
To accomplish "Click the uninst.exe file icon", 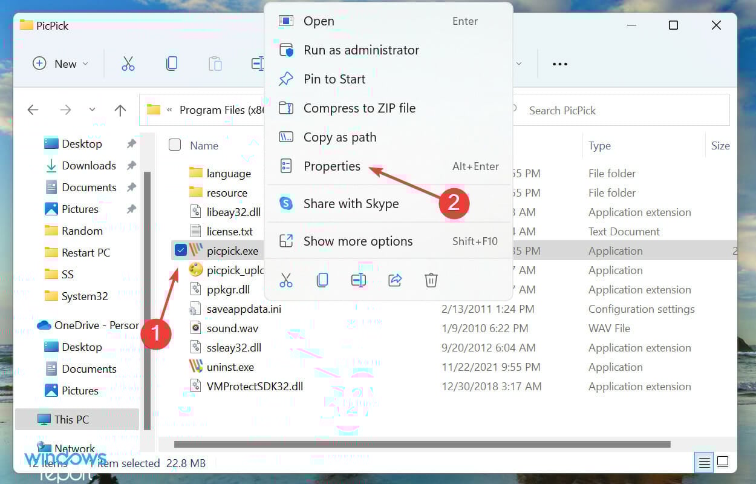I will coord(196,366).
